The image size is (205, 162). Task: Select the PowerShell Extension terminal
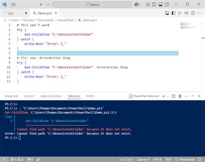click(144, 96)
